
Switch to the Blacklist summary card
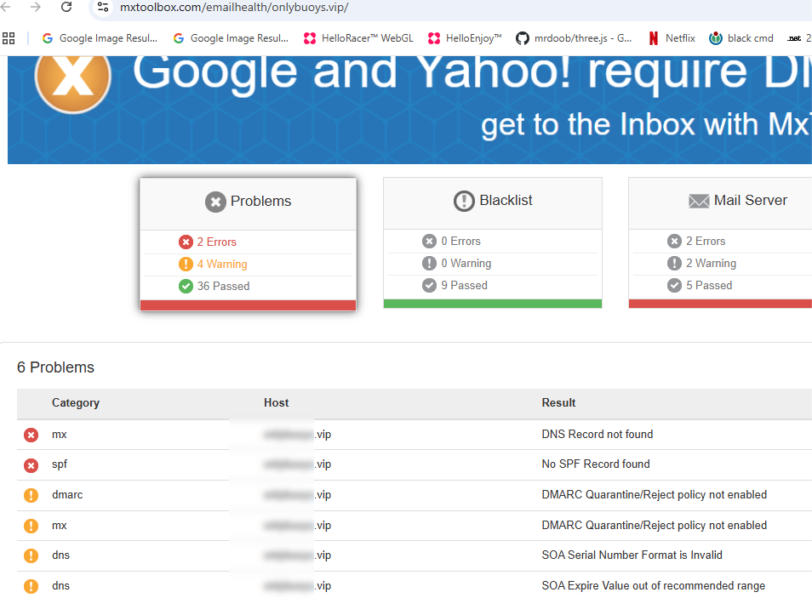493,242
